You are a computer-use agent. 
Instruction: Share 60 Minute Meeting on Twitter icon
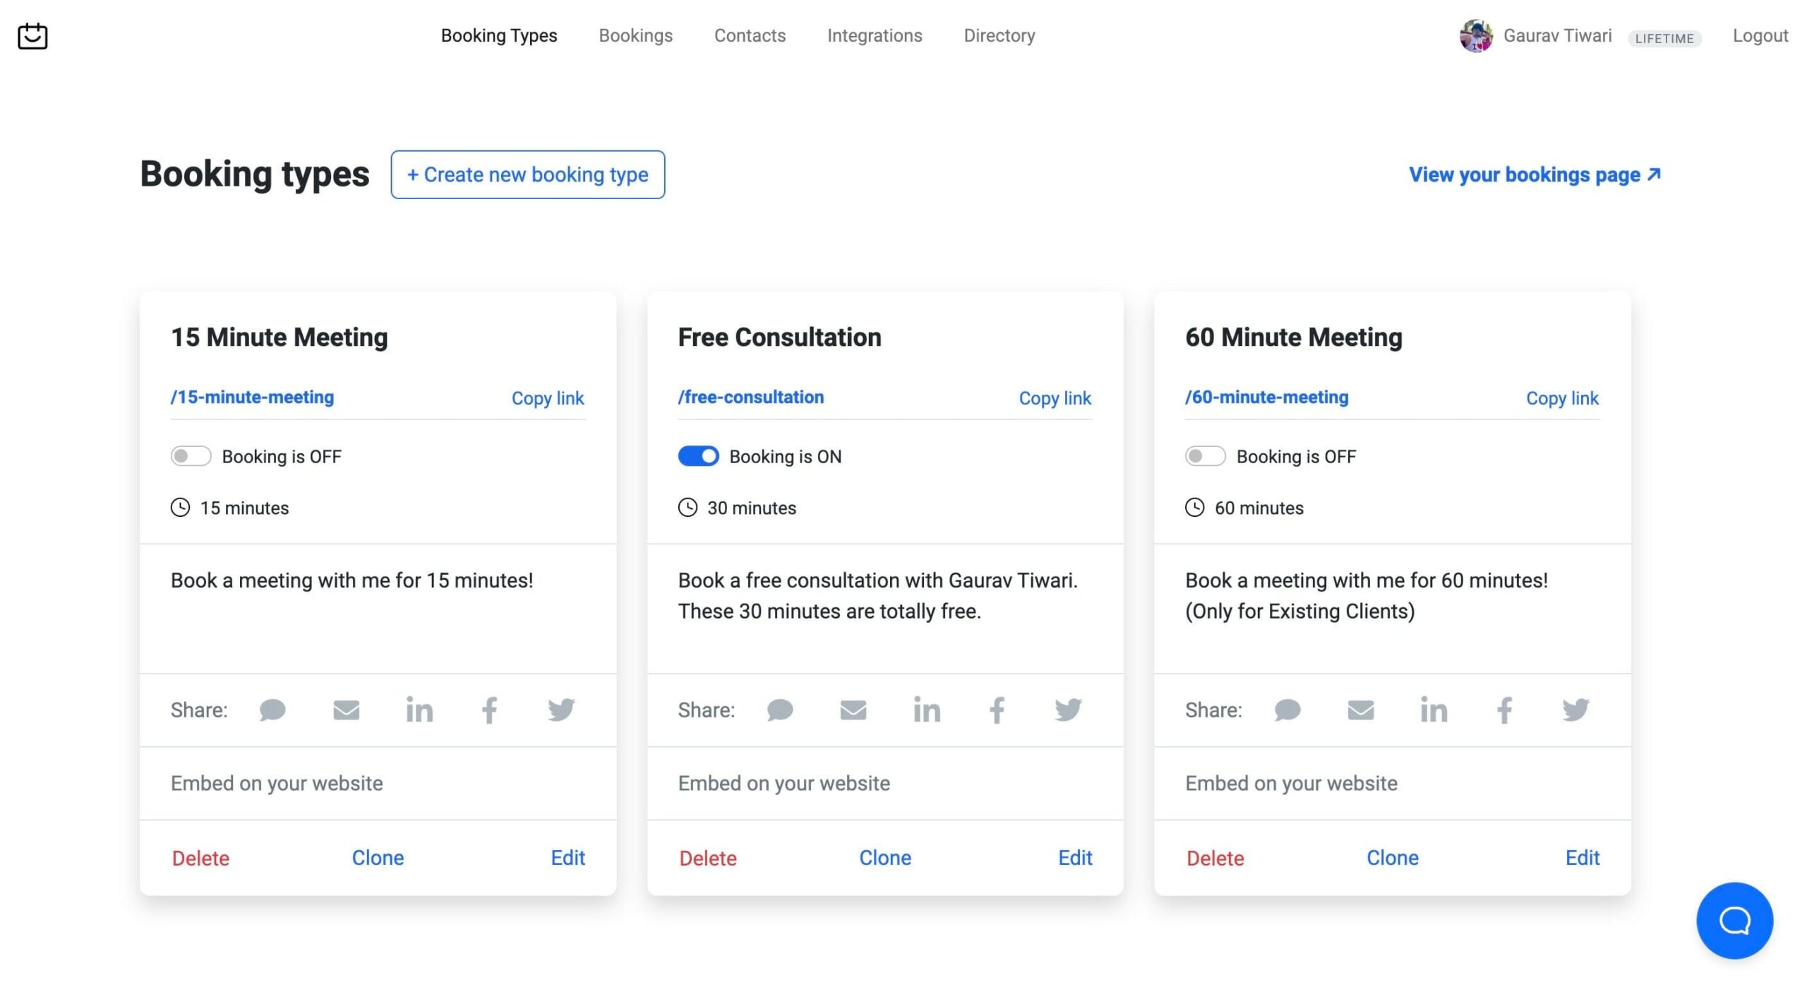[1575, 710]
